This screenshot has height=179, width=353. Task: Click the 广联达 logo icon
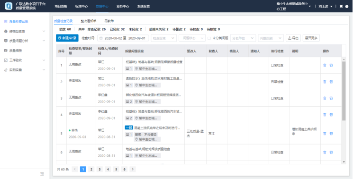coord(9,6)
